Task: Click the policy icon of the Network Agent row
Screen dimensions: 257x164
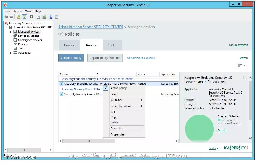Action: pyautogui.click(x=61, y=94)
